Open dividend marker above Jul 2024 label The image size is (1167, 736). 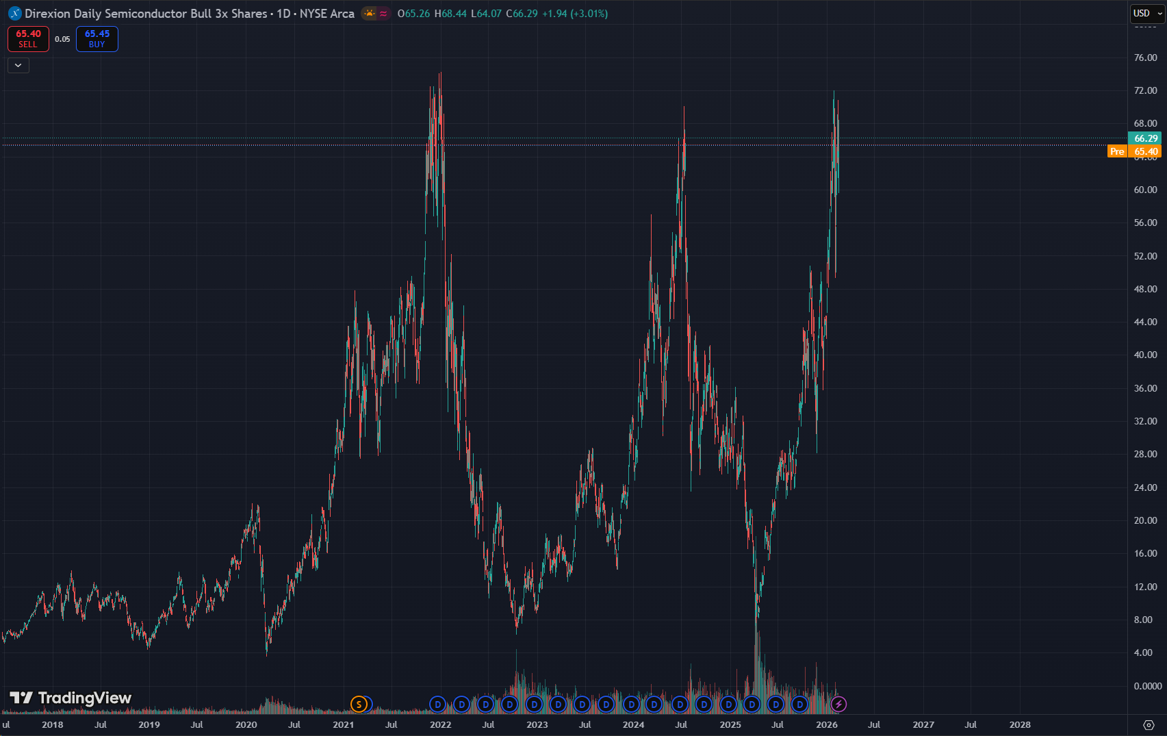pos(680,704)
